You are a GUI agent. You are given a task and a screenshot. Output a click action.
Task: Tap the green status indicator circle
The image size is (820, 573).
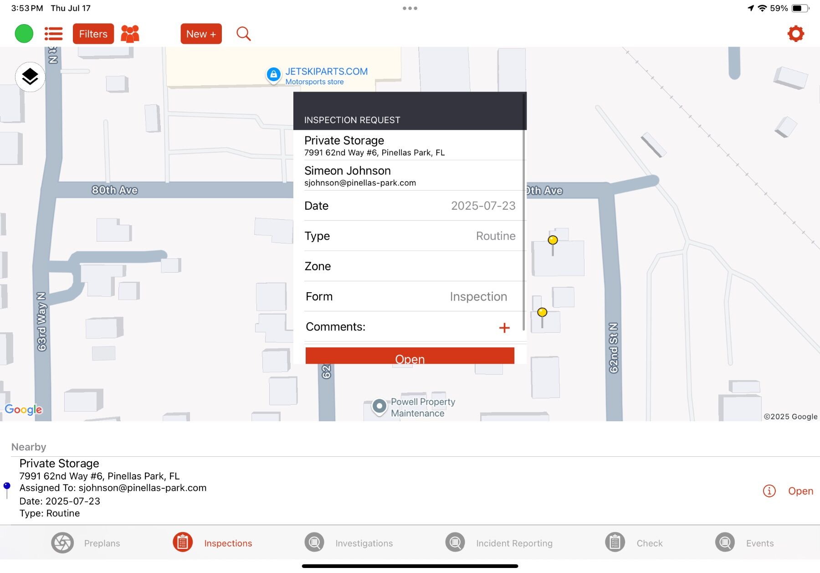(24, 34)
